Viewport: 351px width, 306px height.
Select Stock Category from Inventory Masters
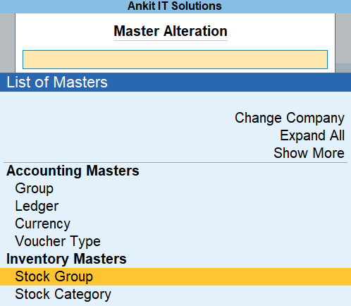coord(63,294)
